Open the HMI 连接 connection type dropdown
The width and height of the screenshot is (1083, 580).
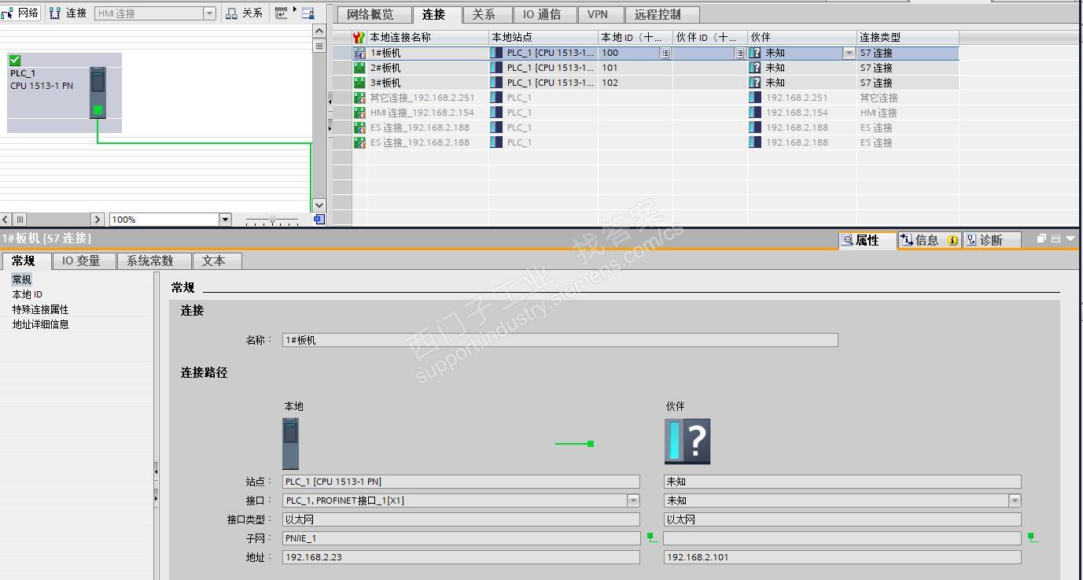[209, 13]
